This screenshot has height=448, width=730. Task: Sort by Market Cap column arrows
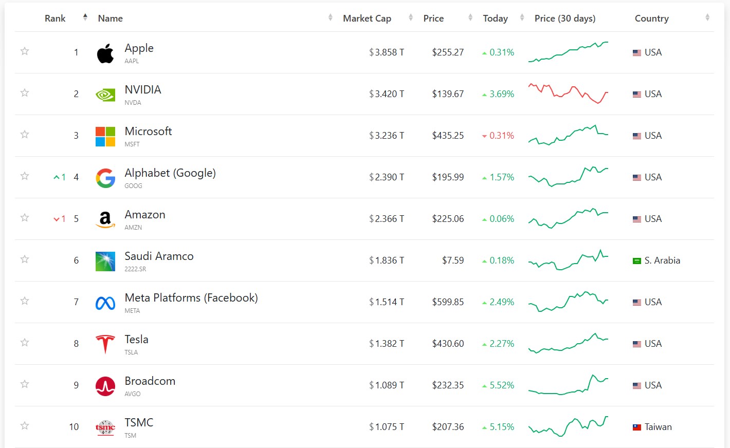[x=411, y=17]
